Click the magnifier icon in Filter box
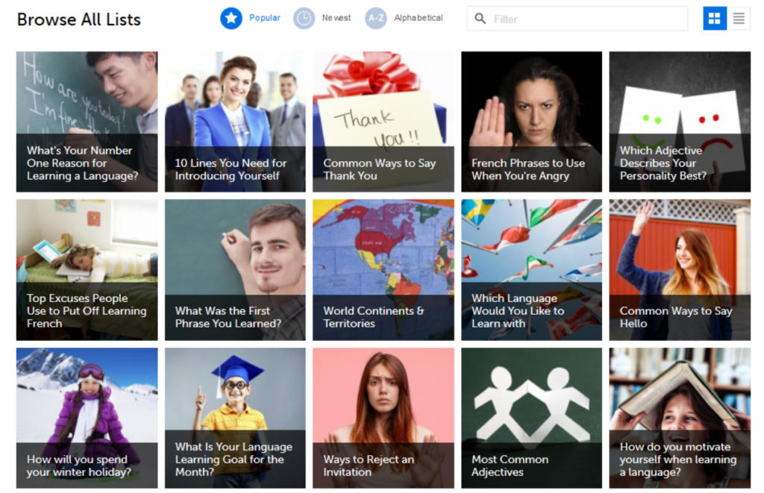 click(480, 19)
